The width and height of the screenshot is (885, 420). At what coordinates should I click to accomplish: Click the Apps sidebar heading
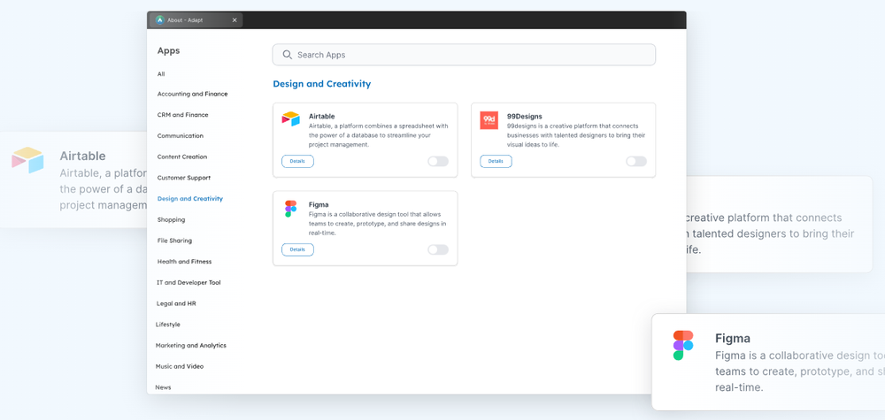click(168, 50)
